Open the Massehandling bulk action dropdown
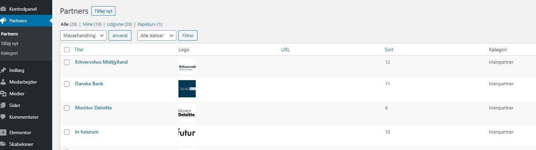This screenshot has height=150, width=536. point(83,35)
